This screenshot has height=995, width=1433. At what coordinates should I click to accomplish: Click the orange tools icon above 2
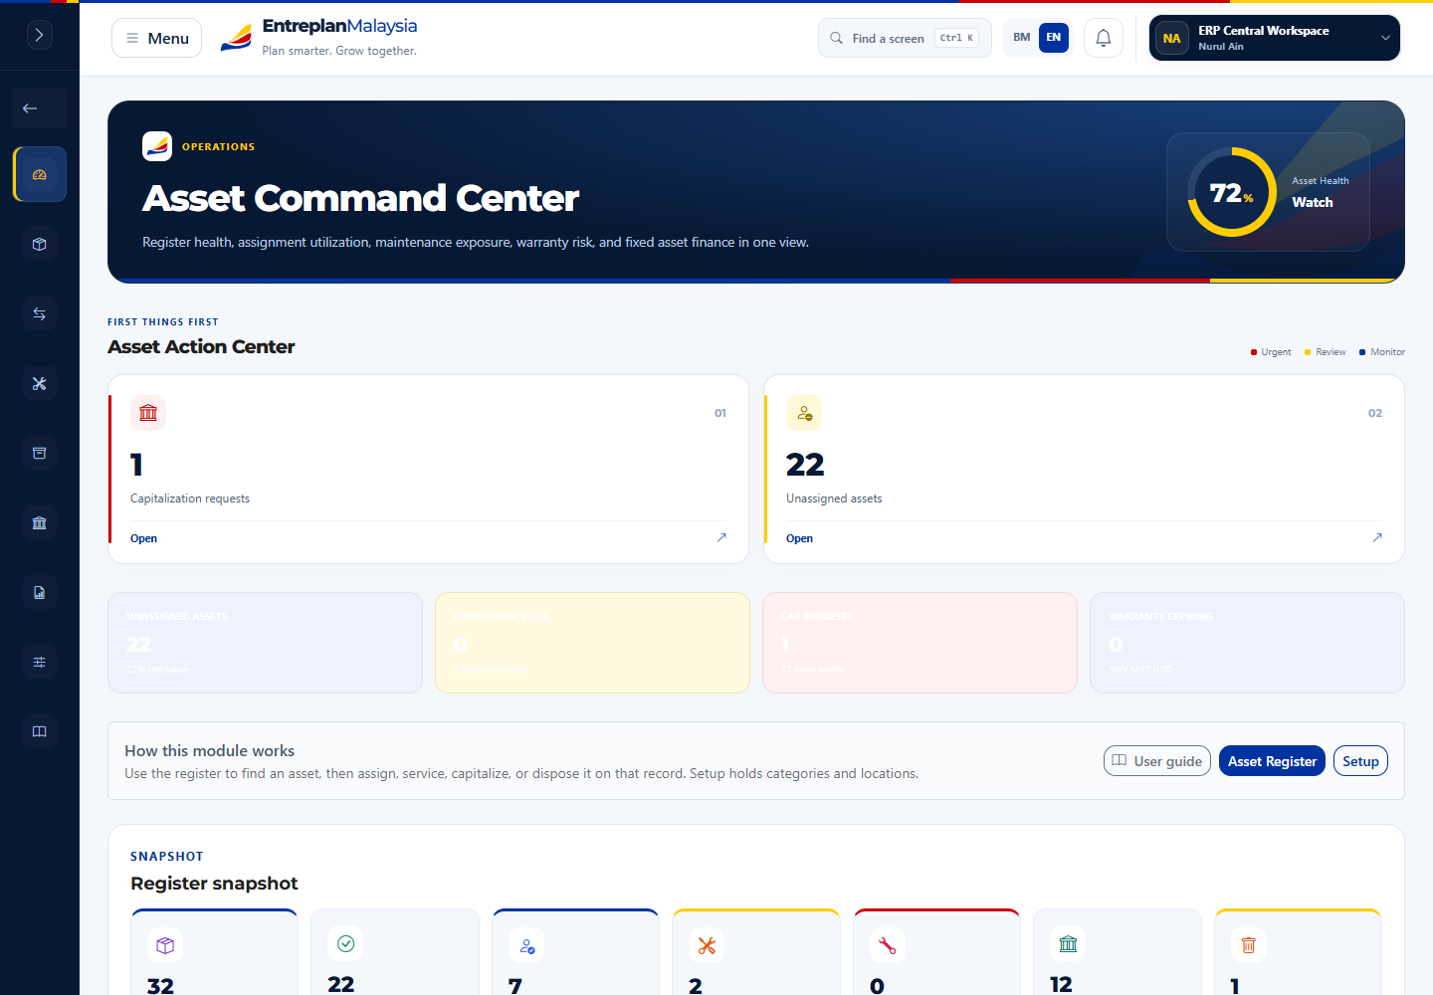[x=707, y=945]
